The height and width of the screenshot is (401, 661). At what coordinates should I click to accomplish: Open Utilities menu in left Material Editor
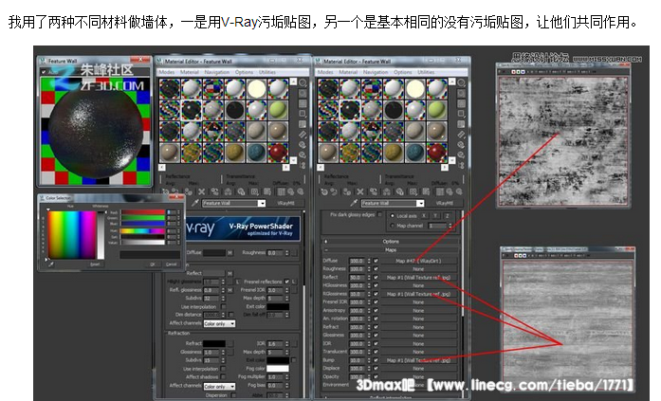point(266,72)
